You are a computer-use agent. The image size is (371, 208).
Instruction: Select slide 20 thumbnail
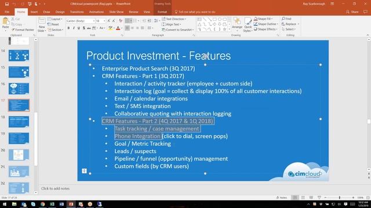tap(19, 155)
